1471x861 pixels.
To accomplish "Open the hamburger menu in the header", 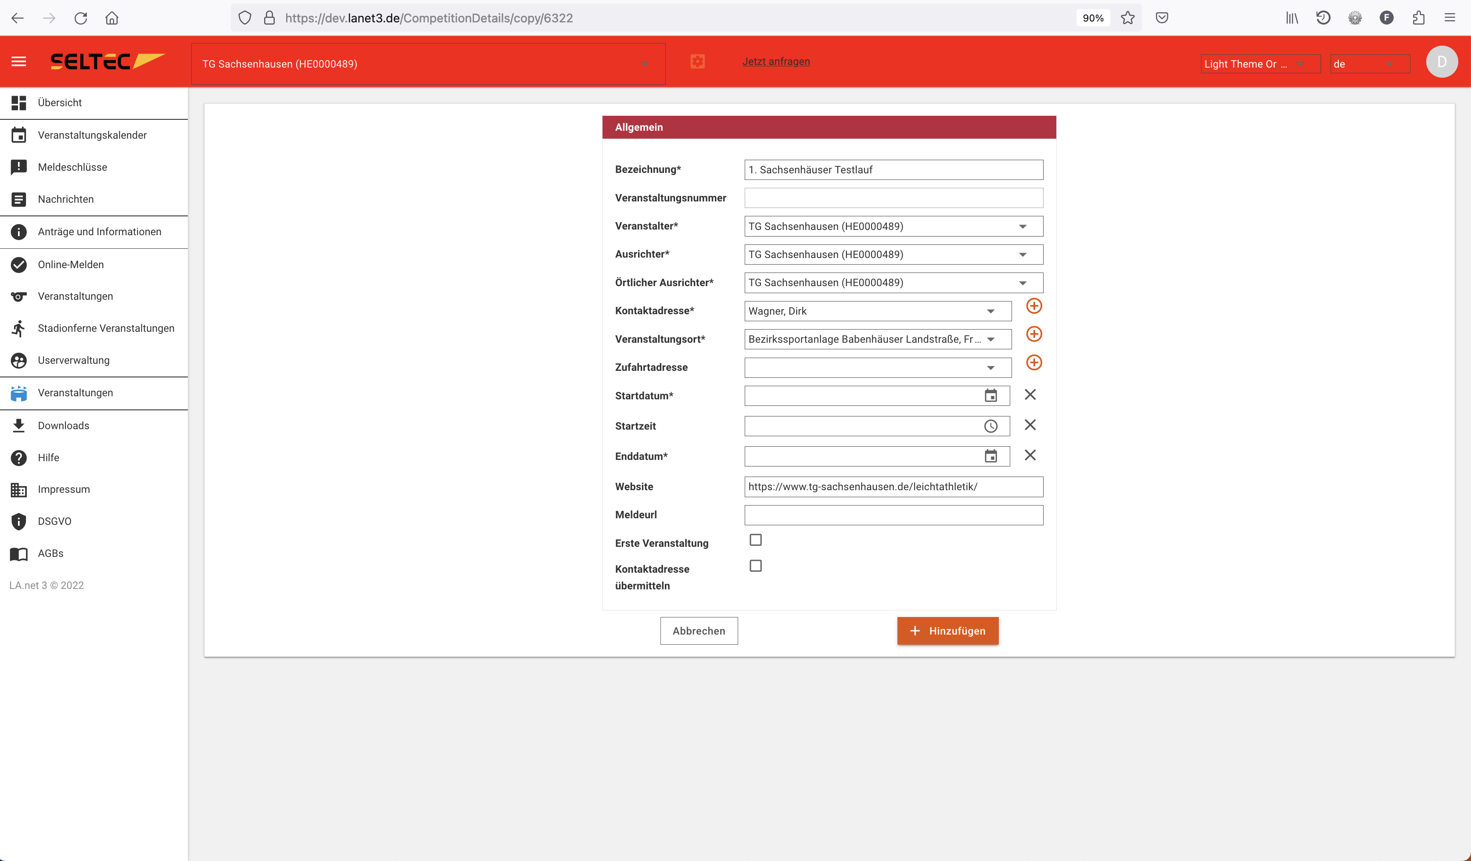I will pyautogui.click(x=19, y=61).
